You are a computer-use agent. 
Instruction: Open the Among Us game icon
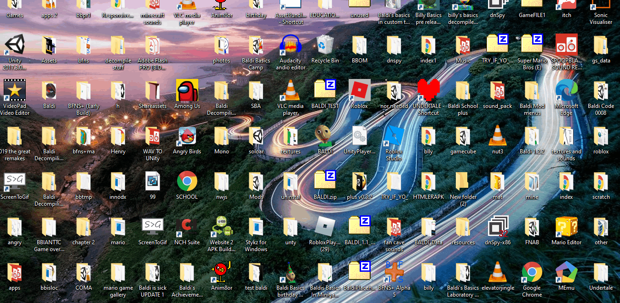pyautogui.click(x=187, y=91)
